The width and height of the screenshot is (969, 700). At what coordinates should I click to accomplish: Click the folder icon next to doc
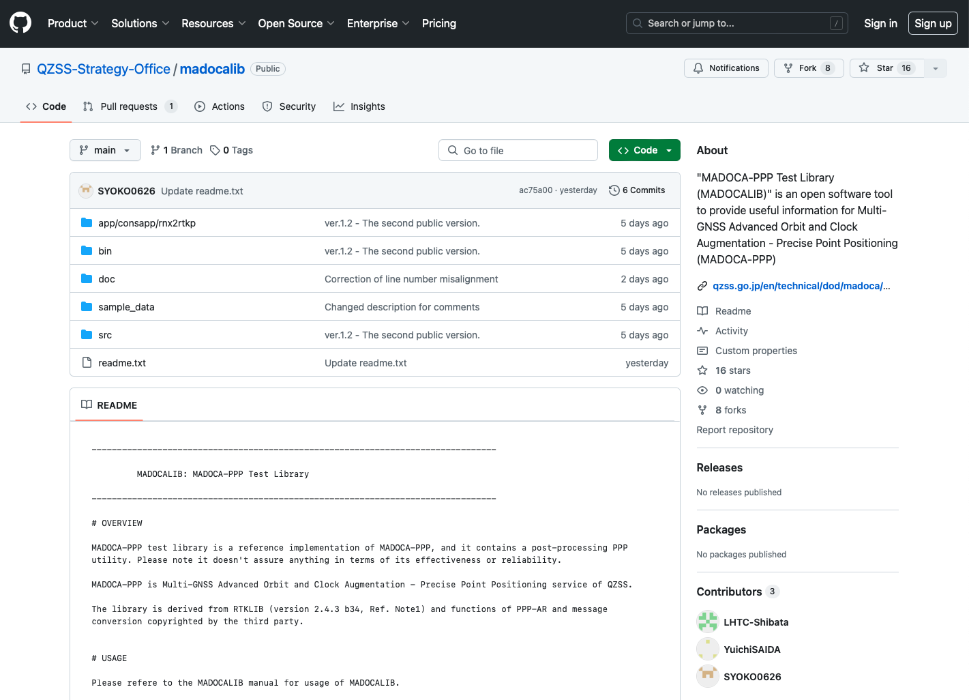coord(87,278)
